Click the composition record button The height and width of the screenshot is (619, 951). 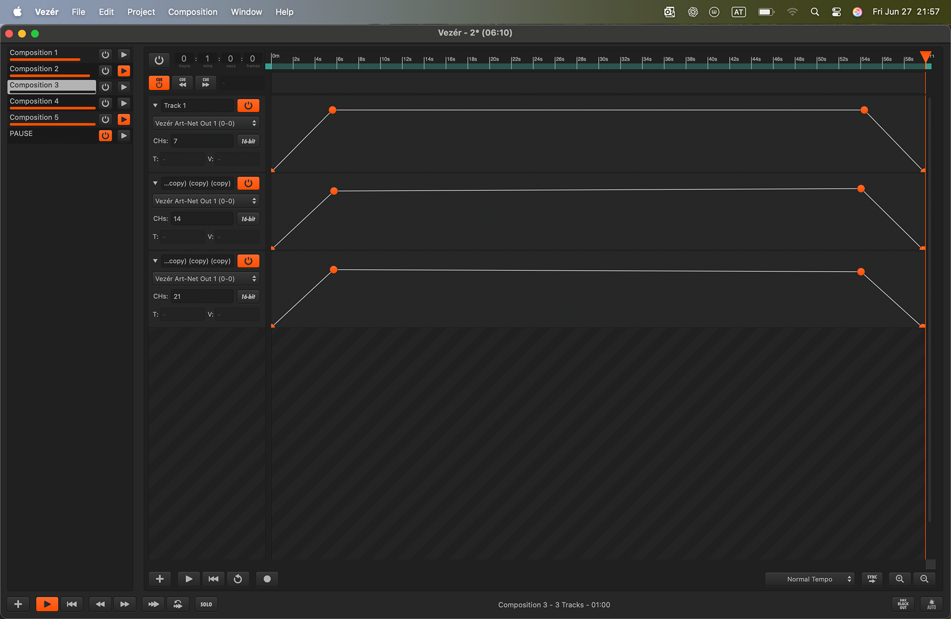pyautogui.click(x=267, y=579)
